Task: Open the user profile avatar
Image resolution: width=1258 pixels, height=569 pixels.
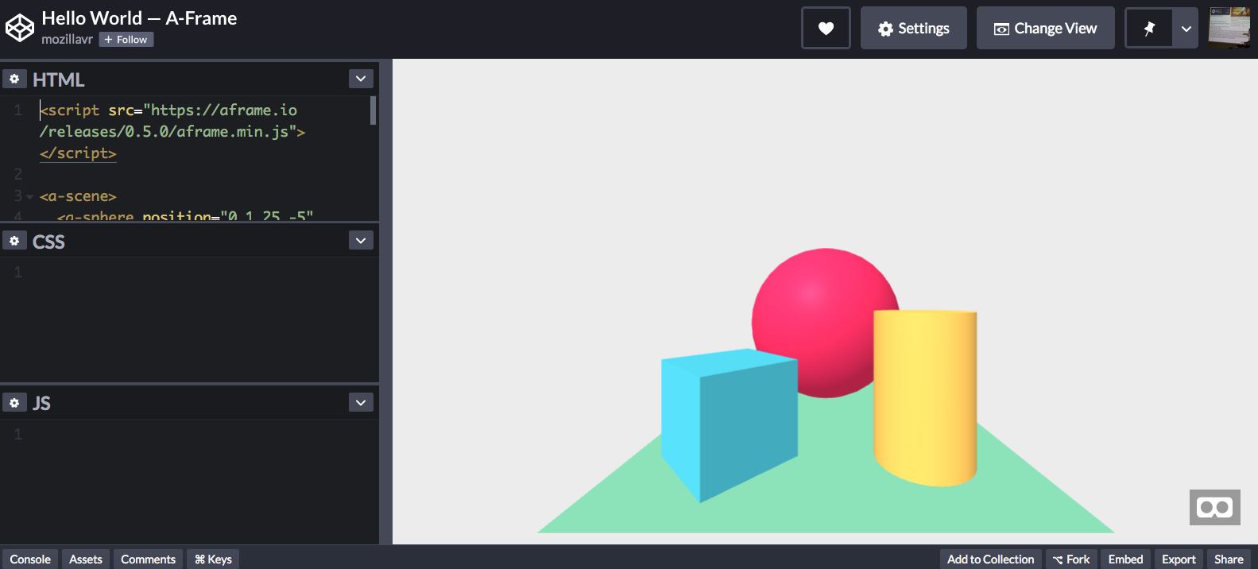Action: (x=1229, y=28)
